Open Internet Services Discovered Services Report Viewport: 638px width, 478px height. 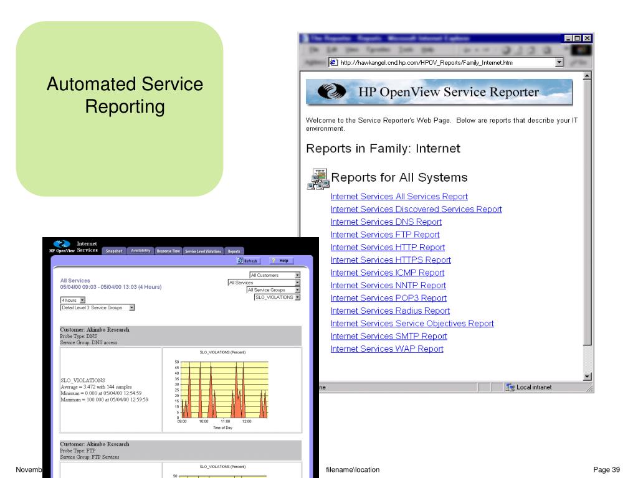point(416,209)
